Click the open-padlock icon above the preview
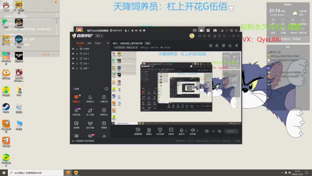Screen dimensions: 312x176 click(x=217, y=45)
